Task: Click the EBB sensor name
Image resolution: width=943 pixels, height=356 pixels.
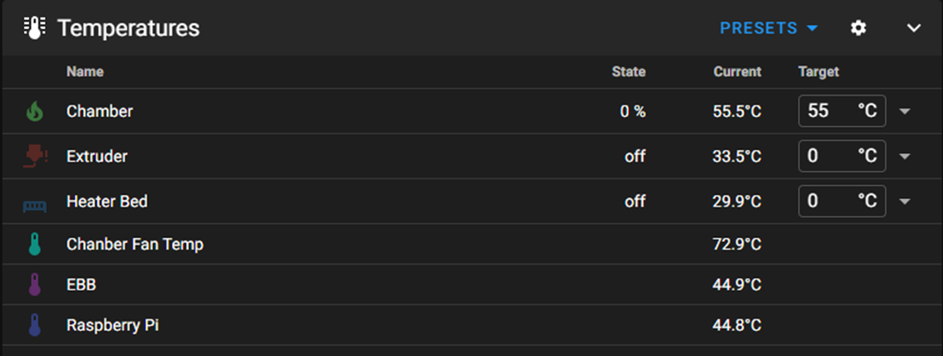Action: click(81, 284)
